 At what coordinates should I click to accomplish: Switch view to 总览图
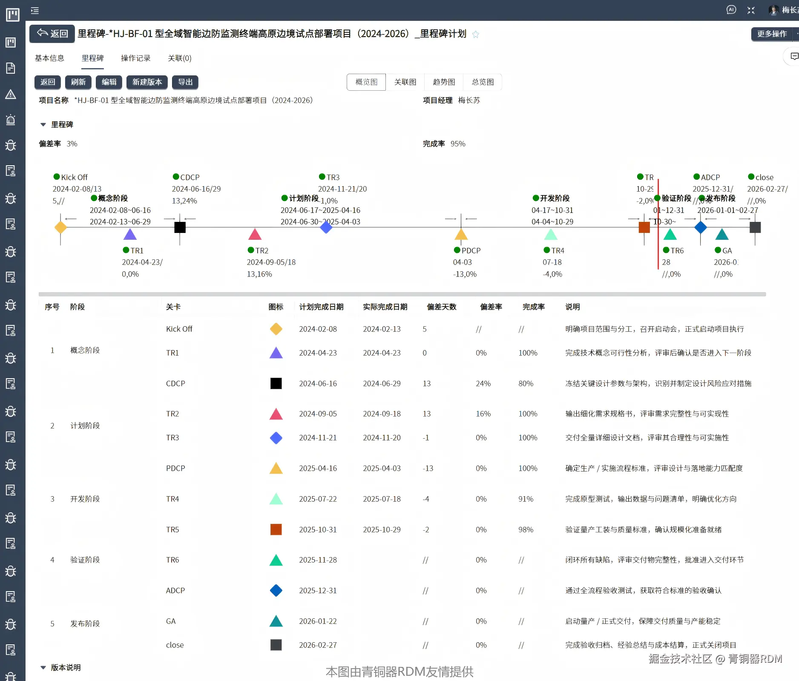[482, 82]
